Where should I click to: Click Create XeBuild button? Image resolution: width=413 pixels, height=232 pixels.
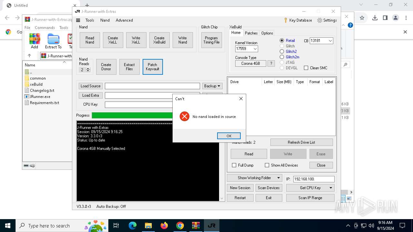[x=159, y=40]
